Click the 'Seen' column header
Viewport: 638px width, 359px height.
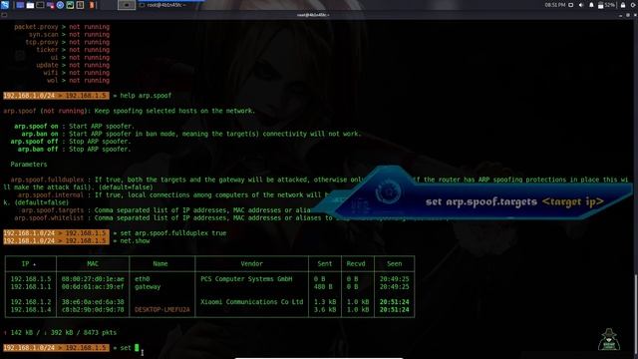395,263
